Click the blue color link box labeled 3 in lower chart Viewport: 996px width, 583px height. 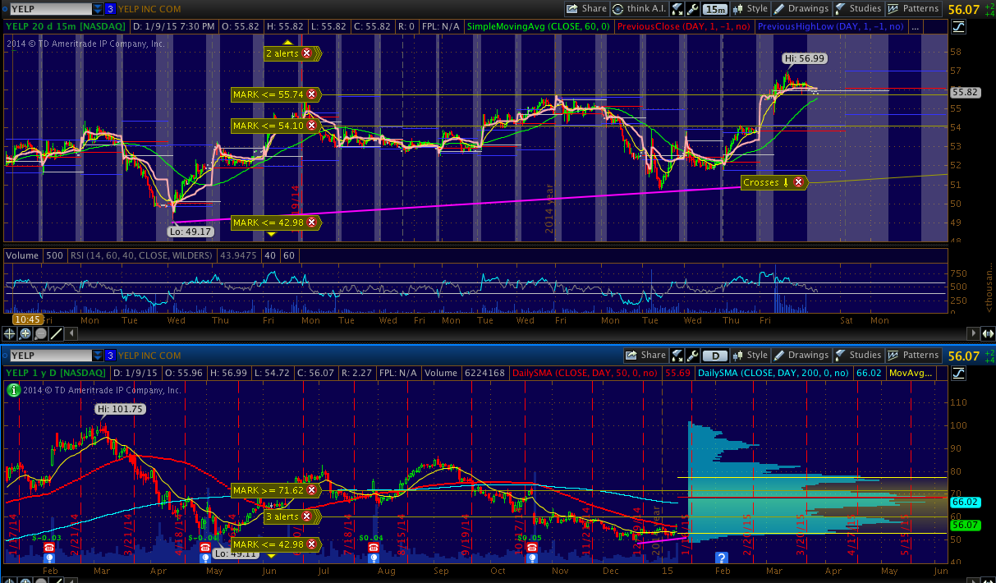pyautogui.click(x=110, y=356)
